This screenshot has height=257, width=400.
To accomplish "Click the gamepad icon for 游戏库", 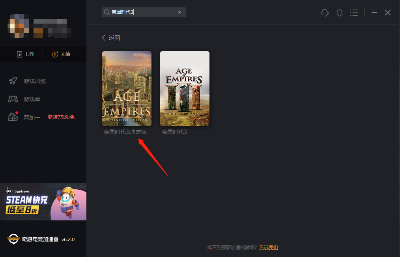I will coord(13,99).
